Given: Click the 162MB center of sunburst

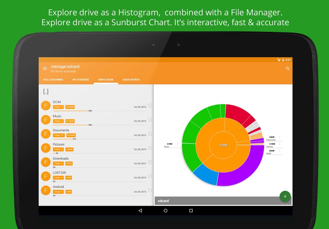Looking at the screenshot, I should 223,145.
